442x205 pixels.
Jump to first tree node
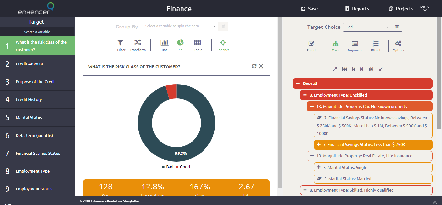click(344, 69)
